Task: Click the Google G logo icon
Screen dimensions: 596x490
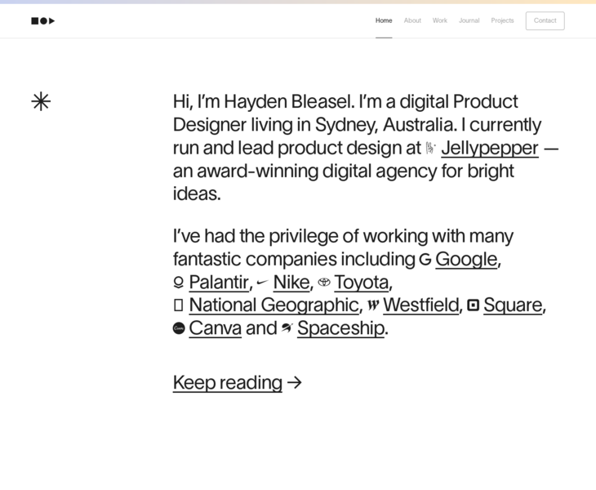Action: coord(425,260)
